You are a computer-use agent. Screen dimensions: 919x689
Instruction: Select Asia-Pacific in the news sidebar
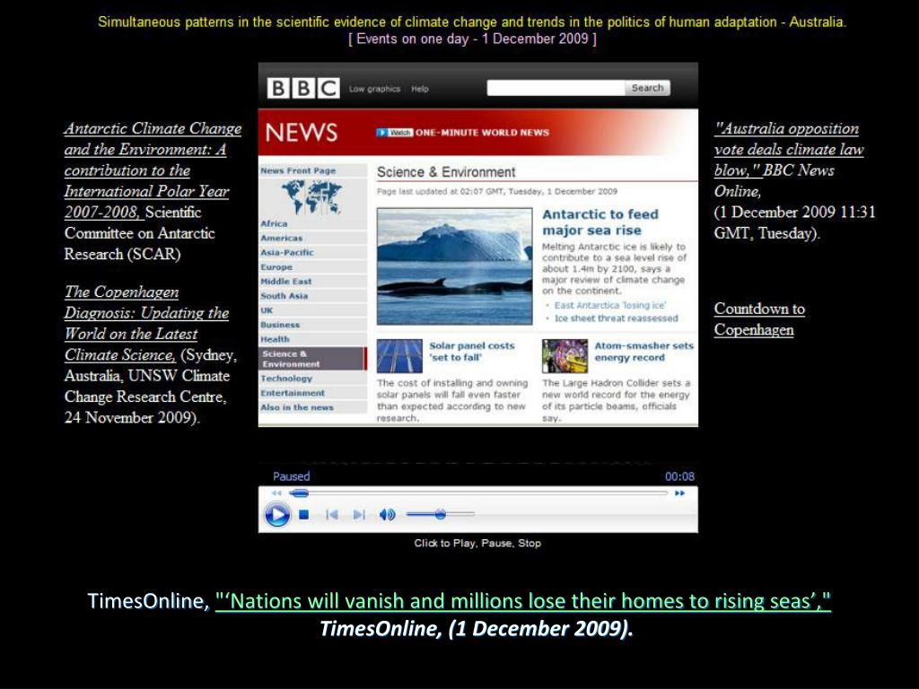(x=286, y=252)
